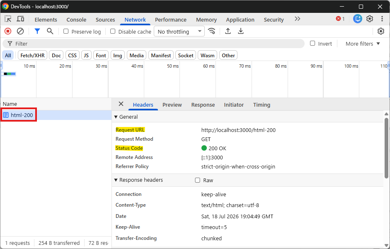Toggle device toolbar icon
Screen dimensions: 390x249
[x=20, y=19]
